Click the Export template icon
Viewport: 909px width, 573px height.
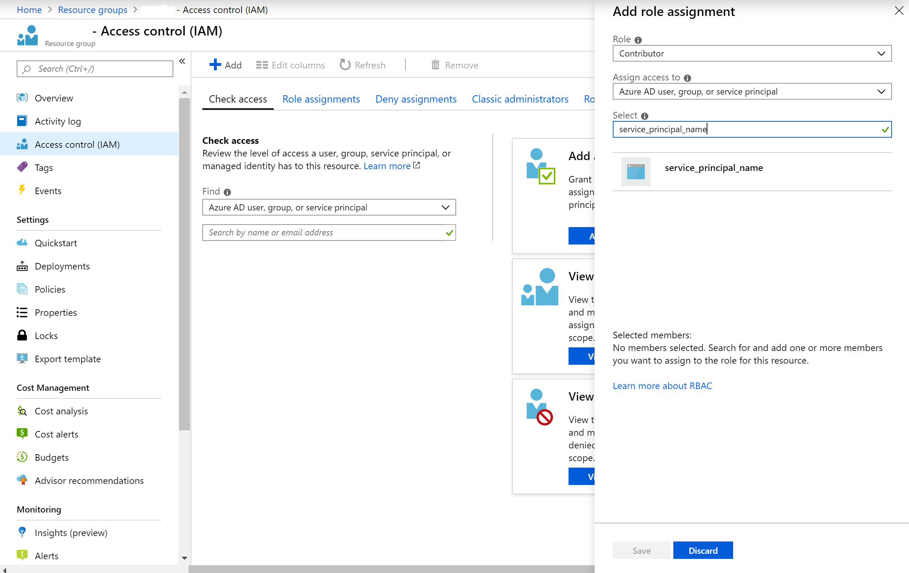pyautogui.click(x=22, y=359)
